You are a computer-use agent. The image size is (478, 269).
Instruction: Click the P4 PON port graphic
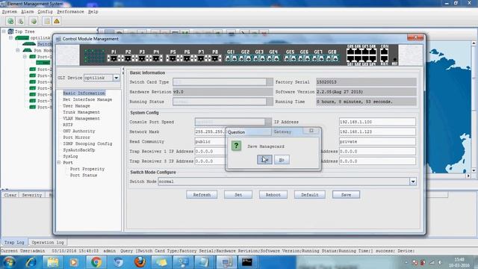[x=156, y=58]
